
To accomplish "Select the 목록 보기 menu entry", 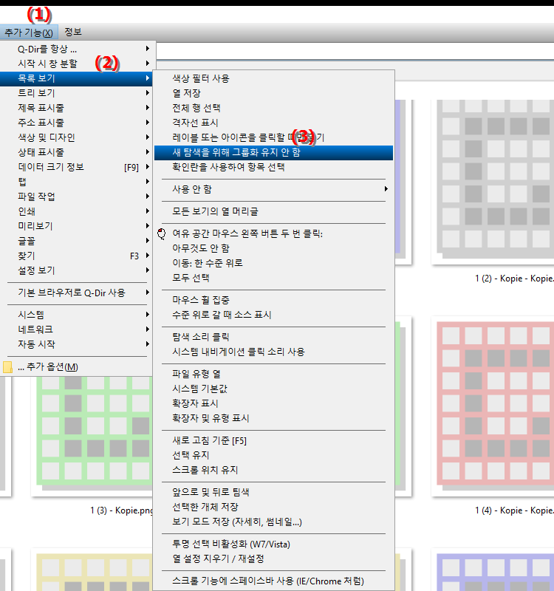I will click(x=78, y=78).
